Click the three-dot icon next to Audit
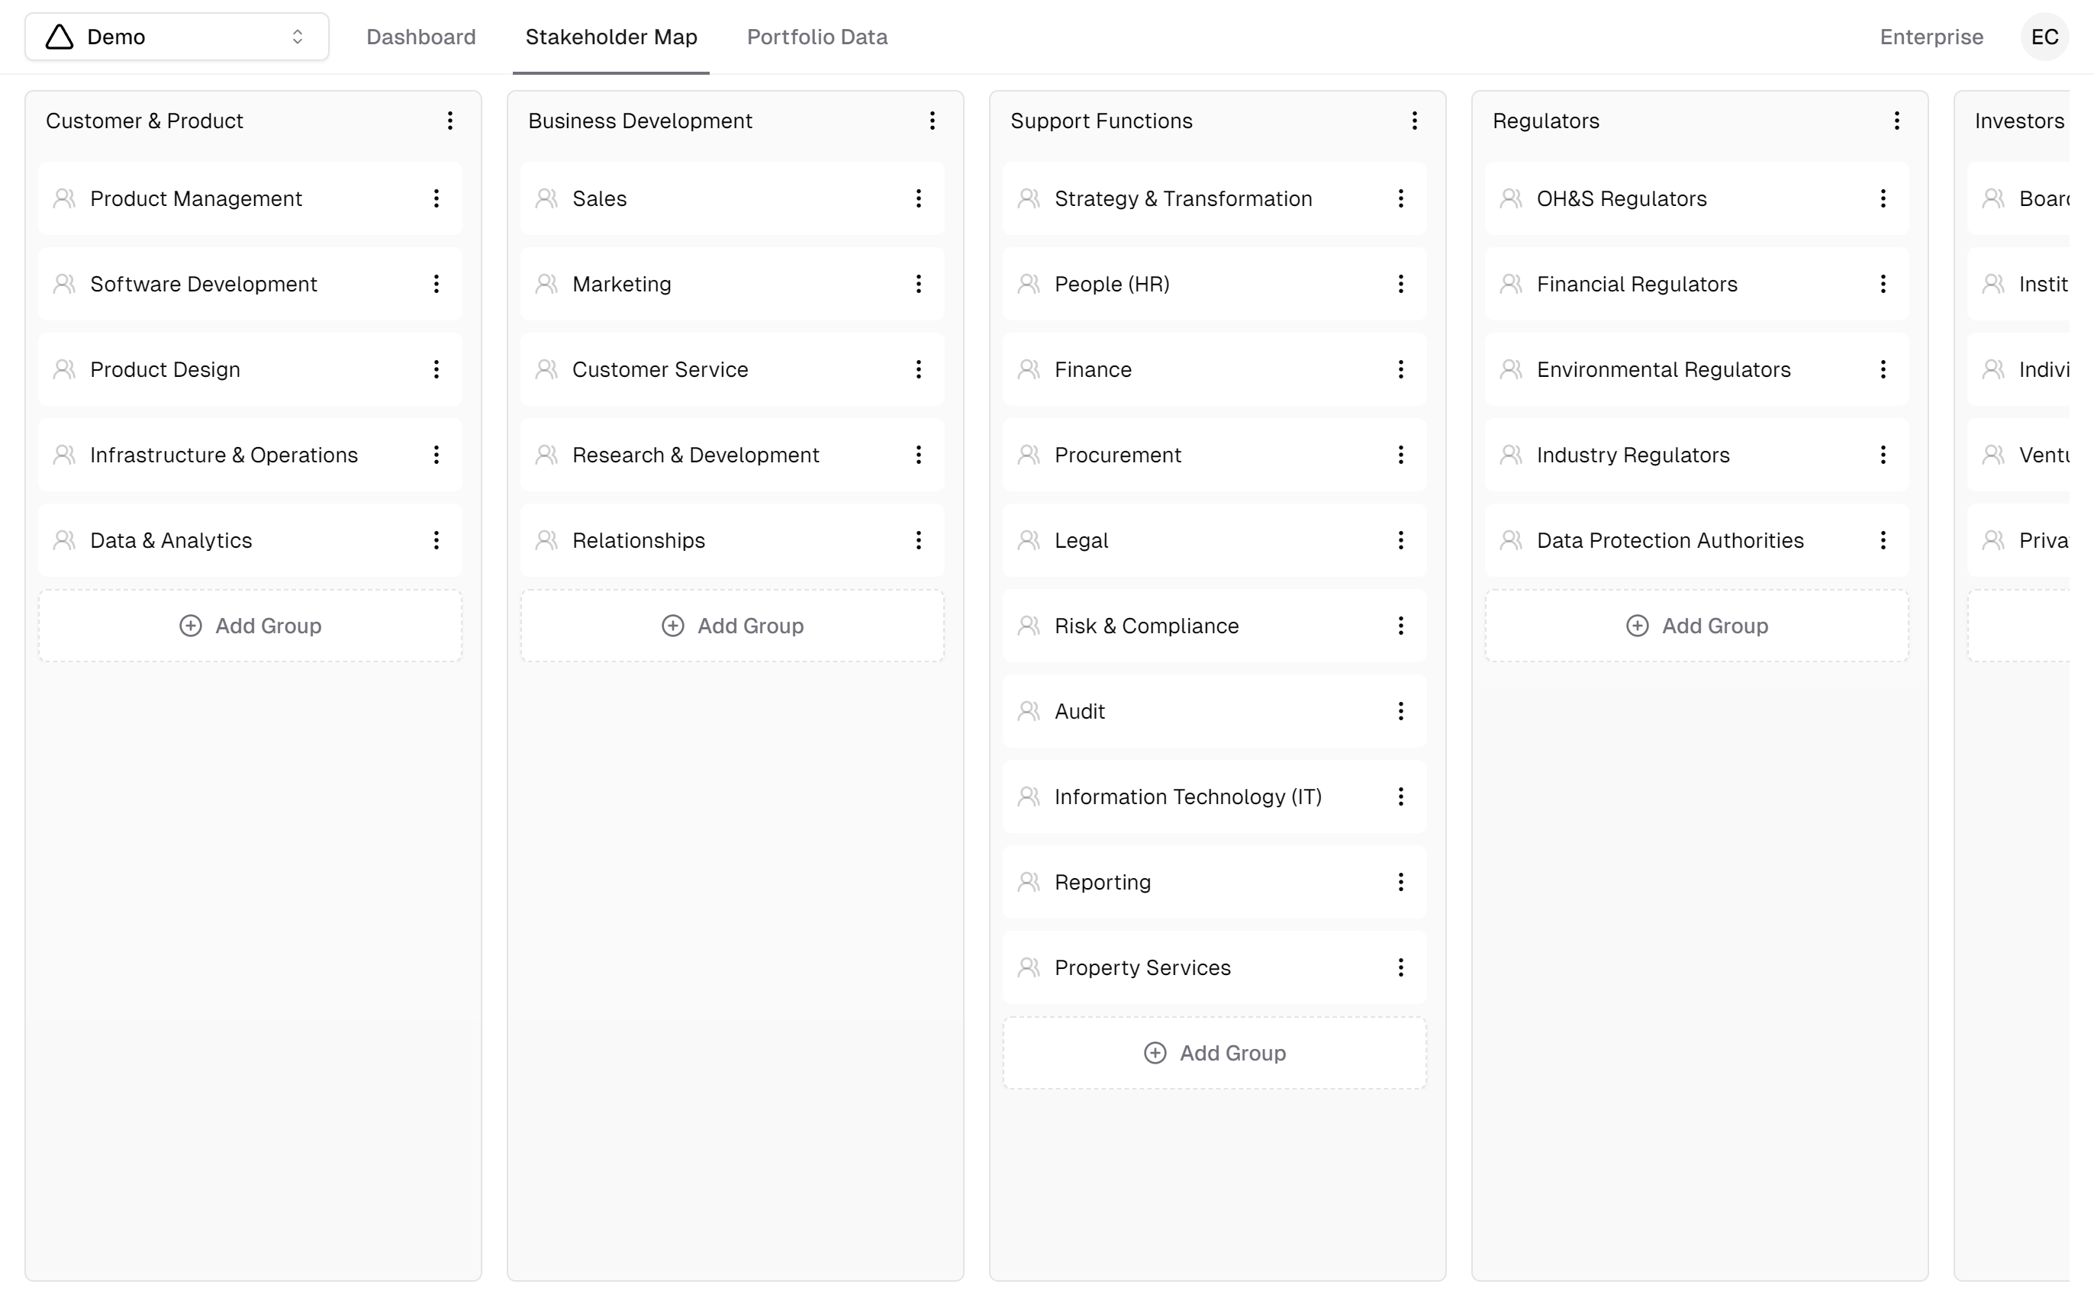2094x1297 pixels. 1402,710
